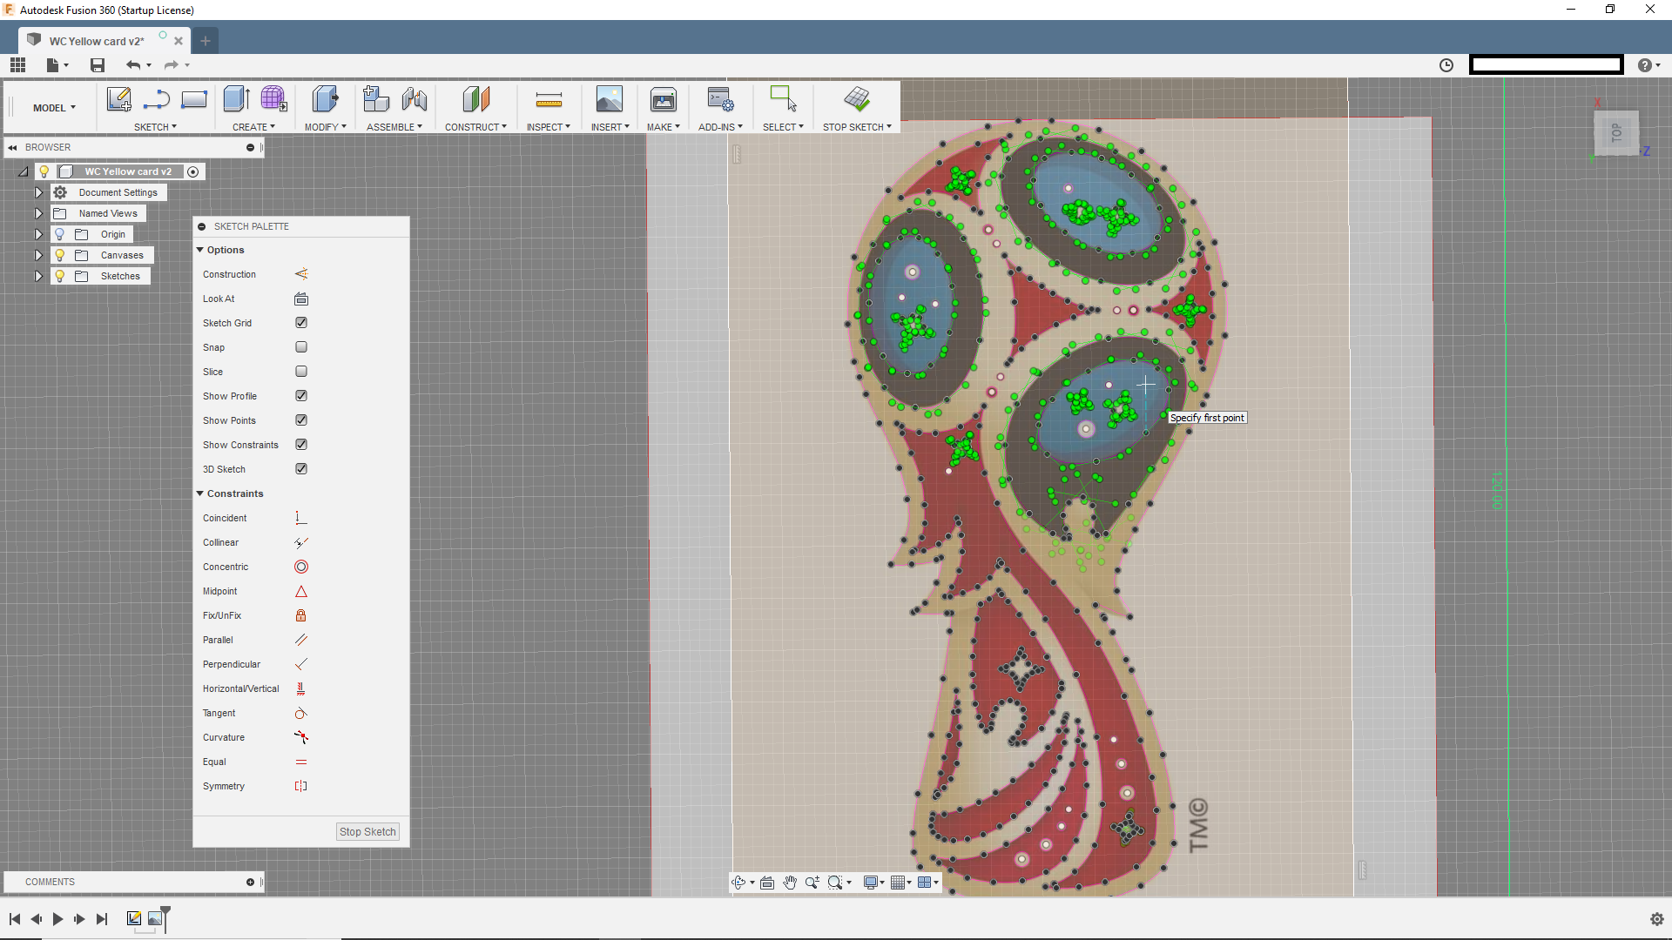1672x940 pixels.
Task: Click the TOP face of the ViewCube
Action: (1616, 133)
